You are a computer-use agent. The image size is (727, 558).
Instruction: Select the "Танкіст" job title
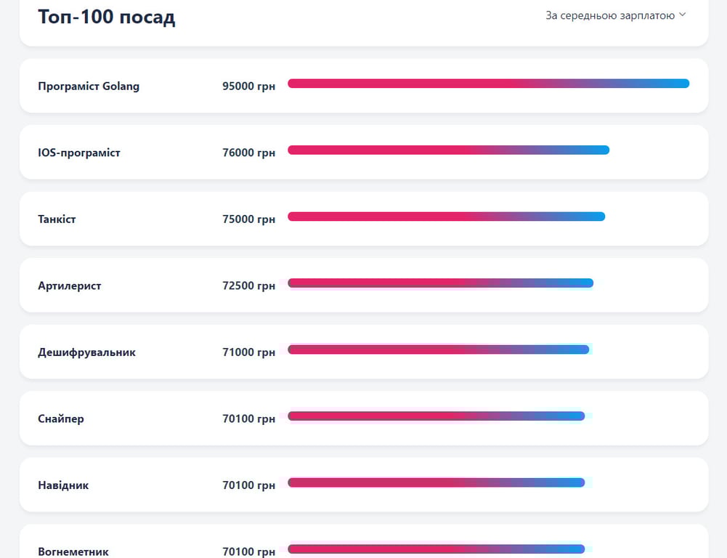click(x=57, y=219)
